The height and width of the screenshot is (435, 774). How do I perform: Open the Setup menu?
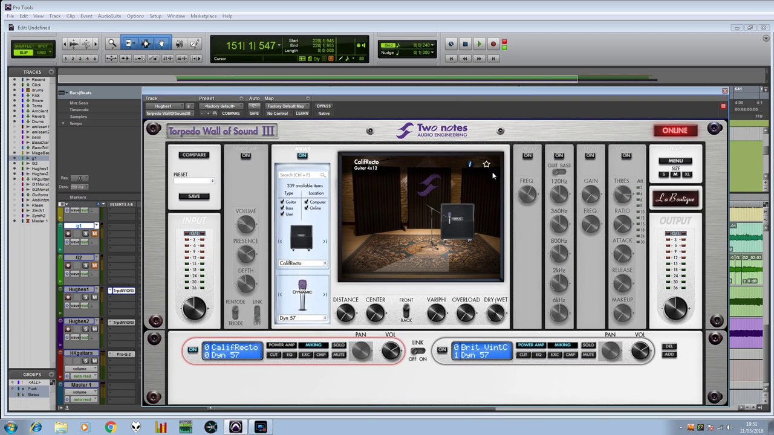pos(155,16)
